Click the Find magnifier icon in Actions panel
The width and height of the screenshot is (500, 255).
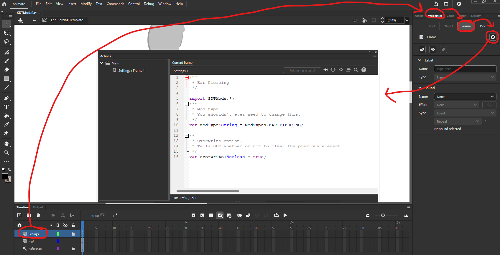click(356, 70)
